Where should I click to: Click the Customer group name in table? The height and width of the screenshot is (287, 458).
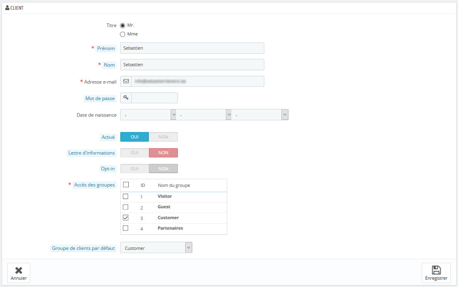coord(168,218)
